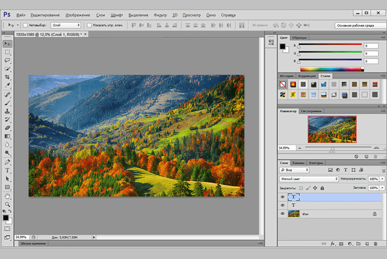Choose the Lasso tool

click(x=7, y=60)
